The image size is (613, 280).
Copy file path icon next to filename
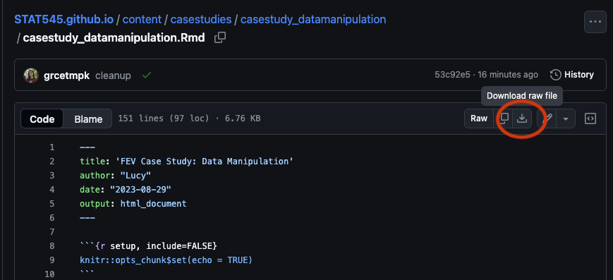220,38
